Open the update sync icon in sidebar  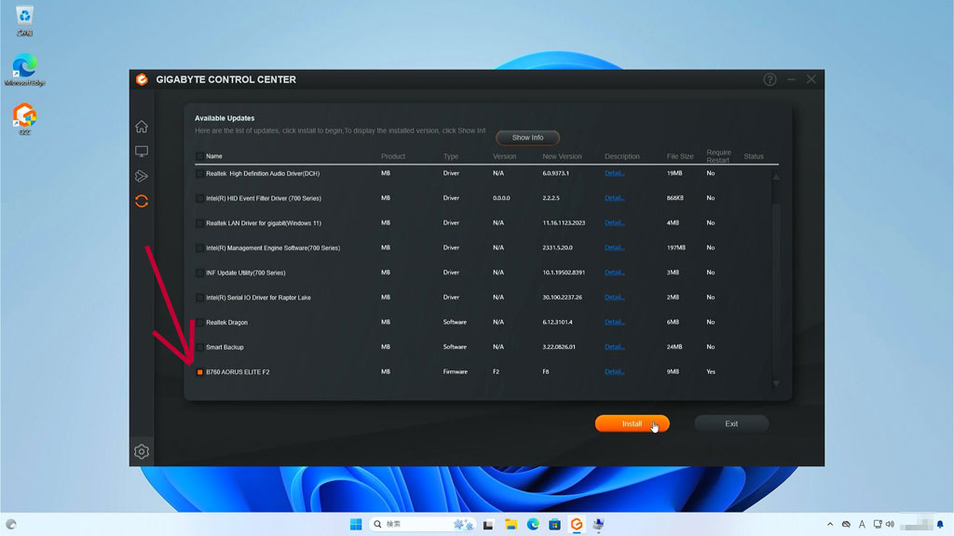142,201
